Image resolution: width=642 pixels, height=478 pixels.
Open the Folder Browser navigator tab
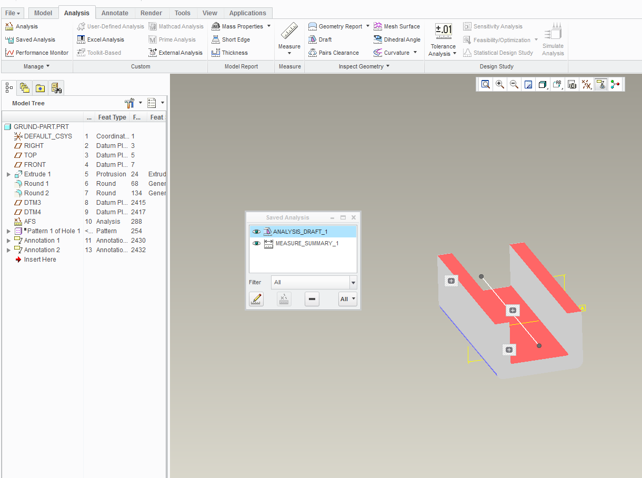24,88
